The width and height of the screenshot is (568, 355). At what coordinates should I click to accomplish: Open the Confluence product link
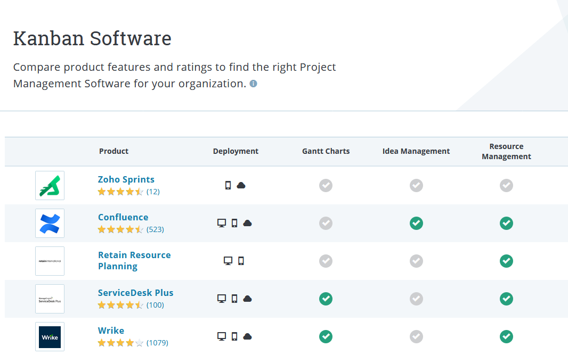(123, 217)
